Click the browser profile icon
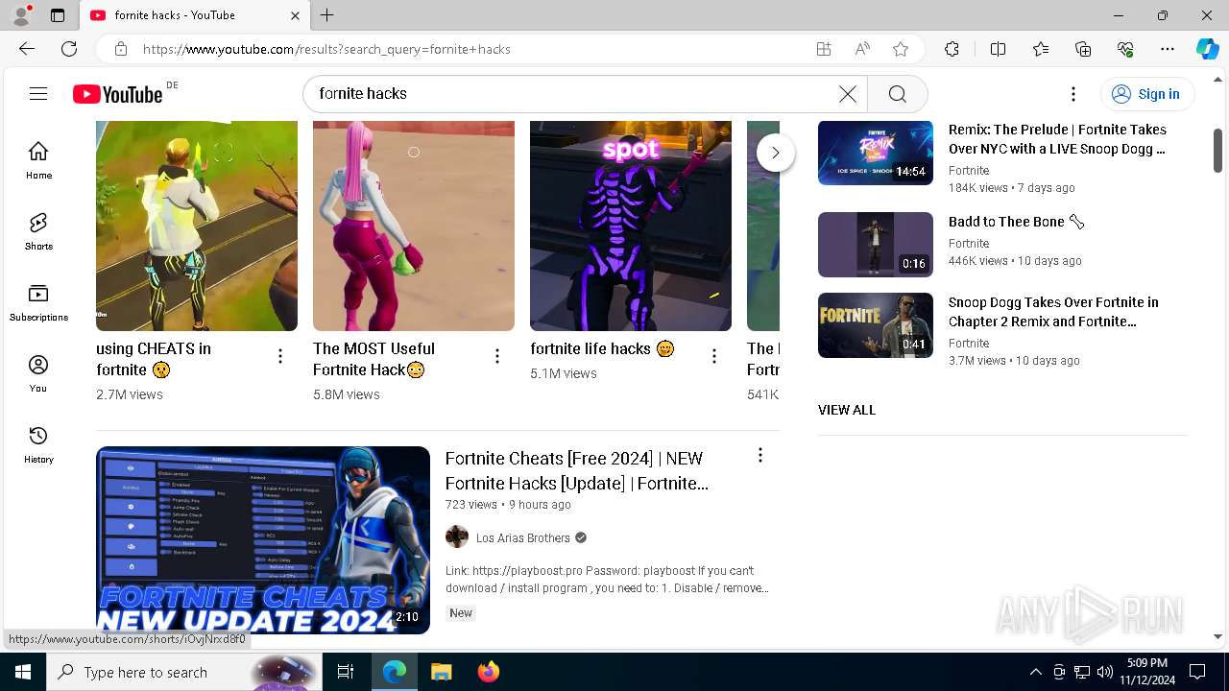1229x691 pixels. coord(20,15)
